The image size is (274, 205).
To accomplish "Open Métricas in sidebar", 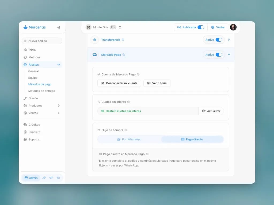I will (42, 57).
